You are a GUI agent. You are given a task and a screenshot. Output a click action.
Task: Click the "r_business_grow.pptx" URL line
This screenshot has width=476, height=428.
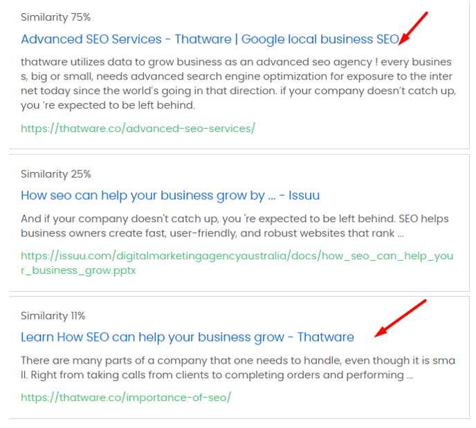click(x=78, y=270)
